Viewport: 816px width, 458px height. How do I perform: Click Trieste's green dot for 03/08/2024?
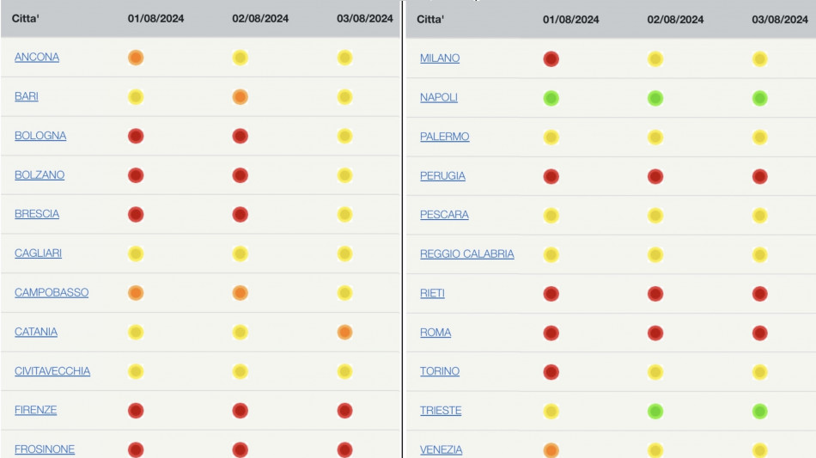coord(759,411)
